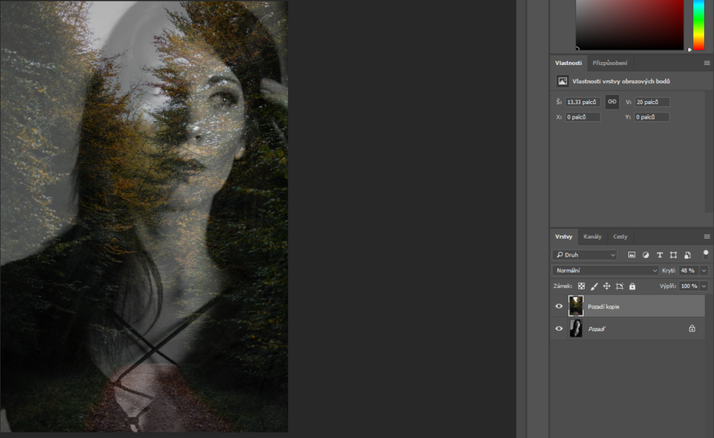Click the X position field
The image size is (714, 438).
pos(583,117)
